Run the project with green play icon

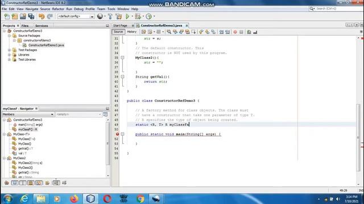(127, 16)
